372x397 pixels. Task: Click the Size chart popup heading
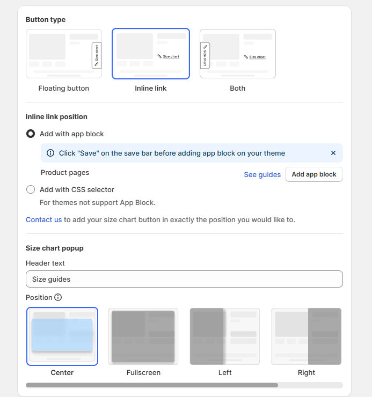point(54,248)
